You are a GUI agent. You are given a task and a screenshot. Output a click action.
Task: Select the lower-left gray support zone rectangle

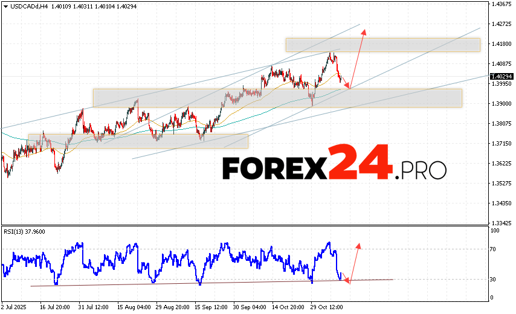pos(138,141)
